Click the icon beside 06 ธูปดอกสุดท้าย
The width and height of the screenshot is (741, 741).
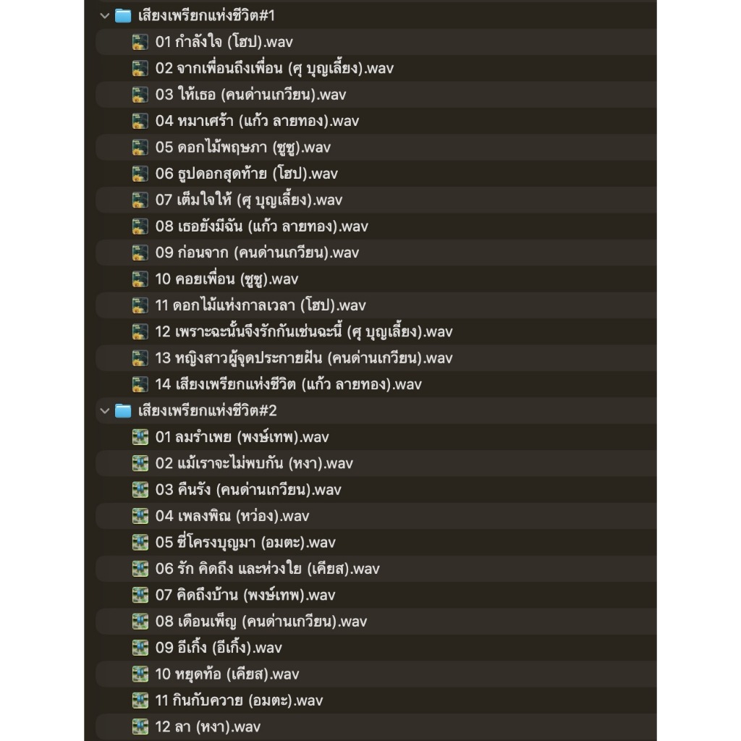coord(140,174)
